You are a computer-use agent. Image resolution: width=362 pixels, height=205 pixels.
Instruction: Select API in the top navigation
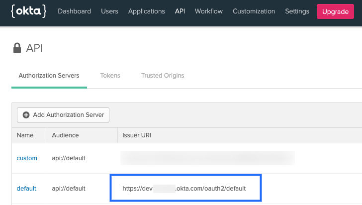[180, 11]
